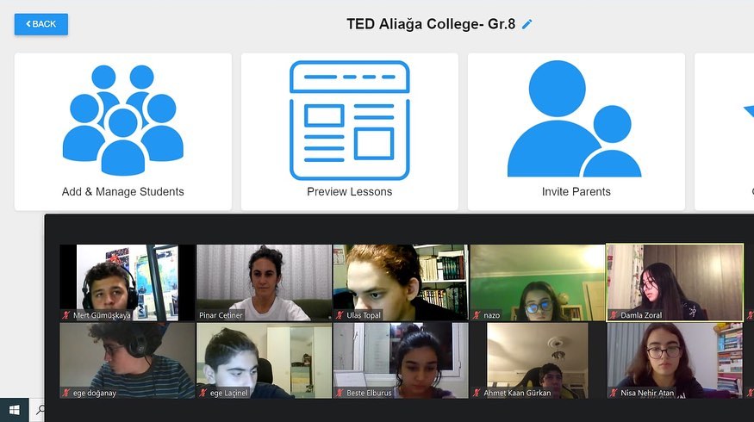The image size is (754, 422).
Task: Click the taskbar search magnifier icon
Action: click(x=41, y=410)
